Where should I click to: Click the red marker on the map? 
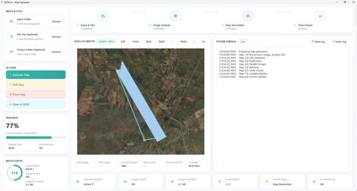144,140
